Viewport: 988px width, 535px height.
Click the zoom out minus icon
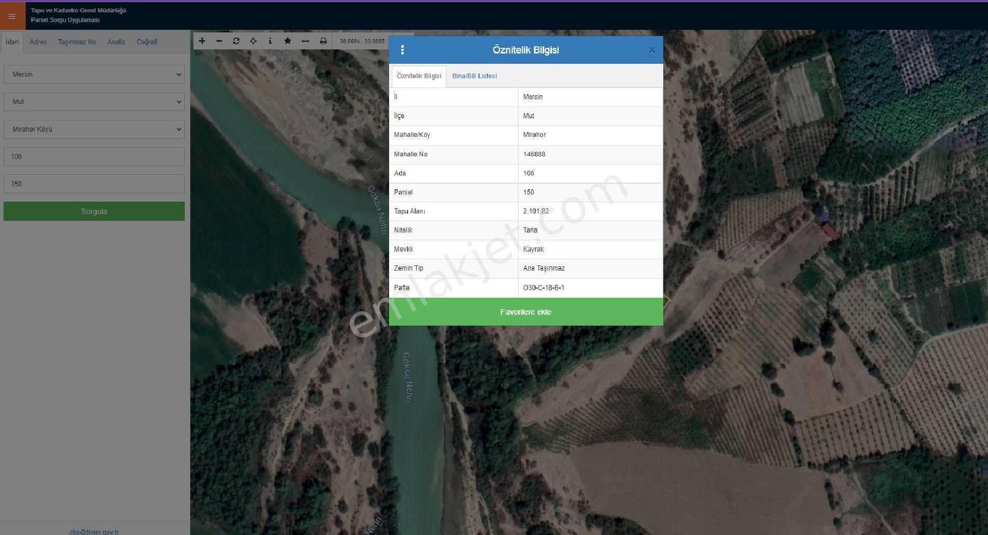(x=219, y=41)
